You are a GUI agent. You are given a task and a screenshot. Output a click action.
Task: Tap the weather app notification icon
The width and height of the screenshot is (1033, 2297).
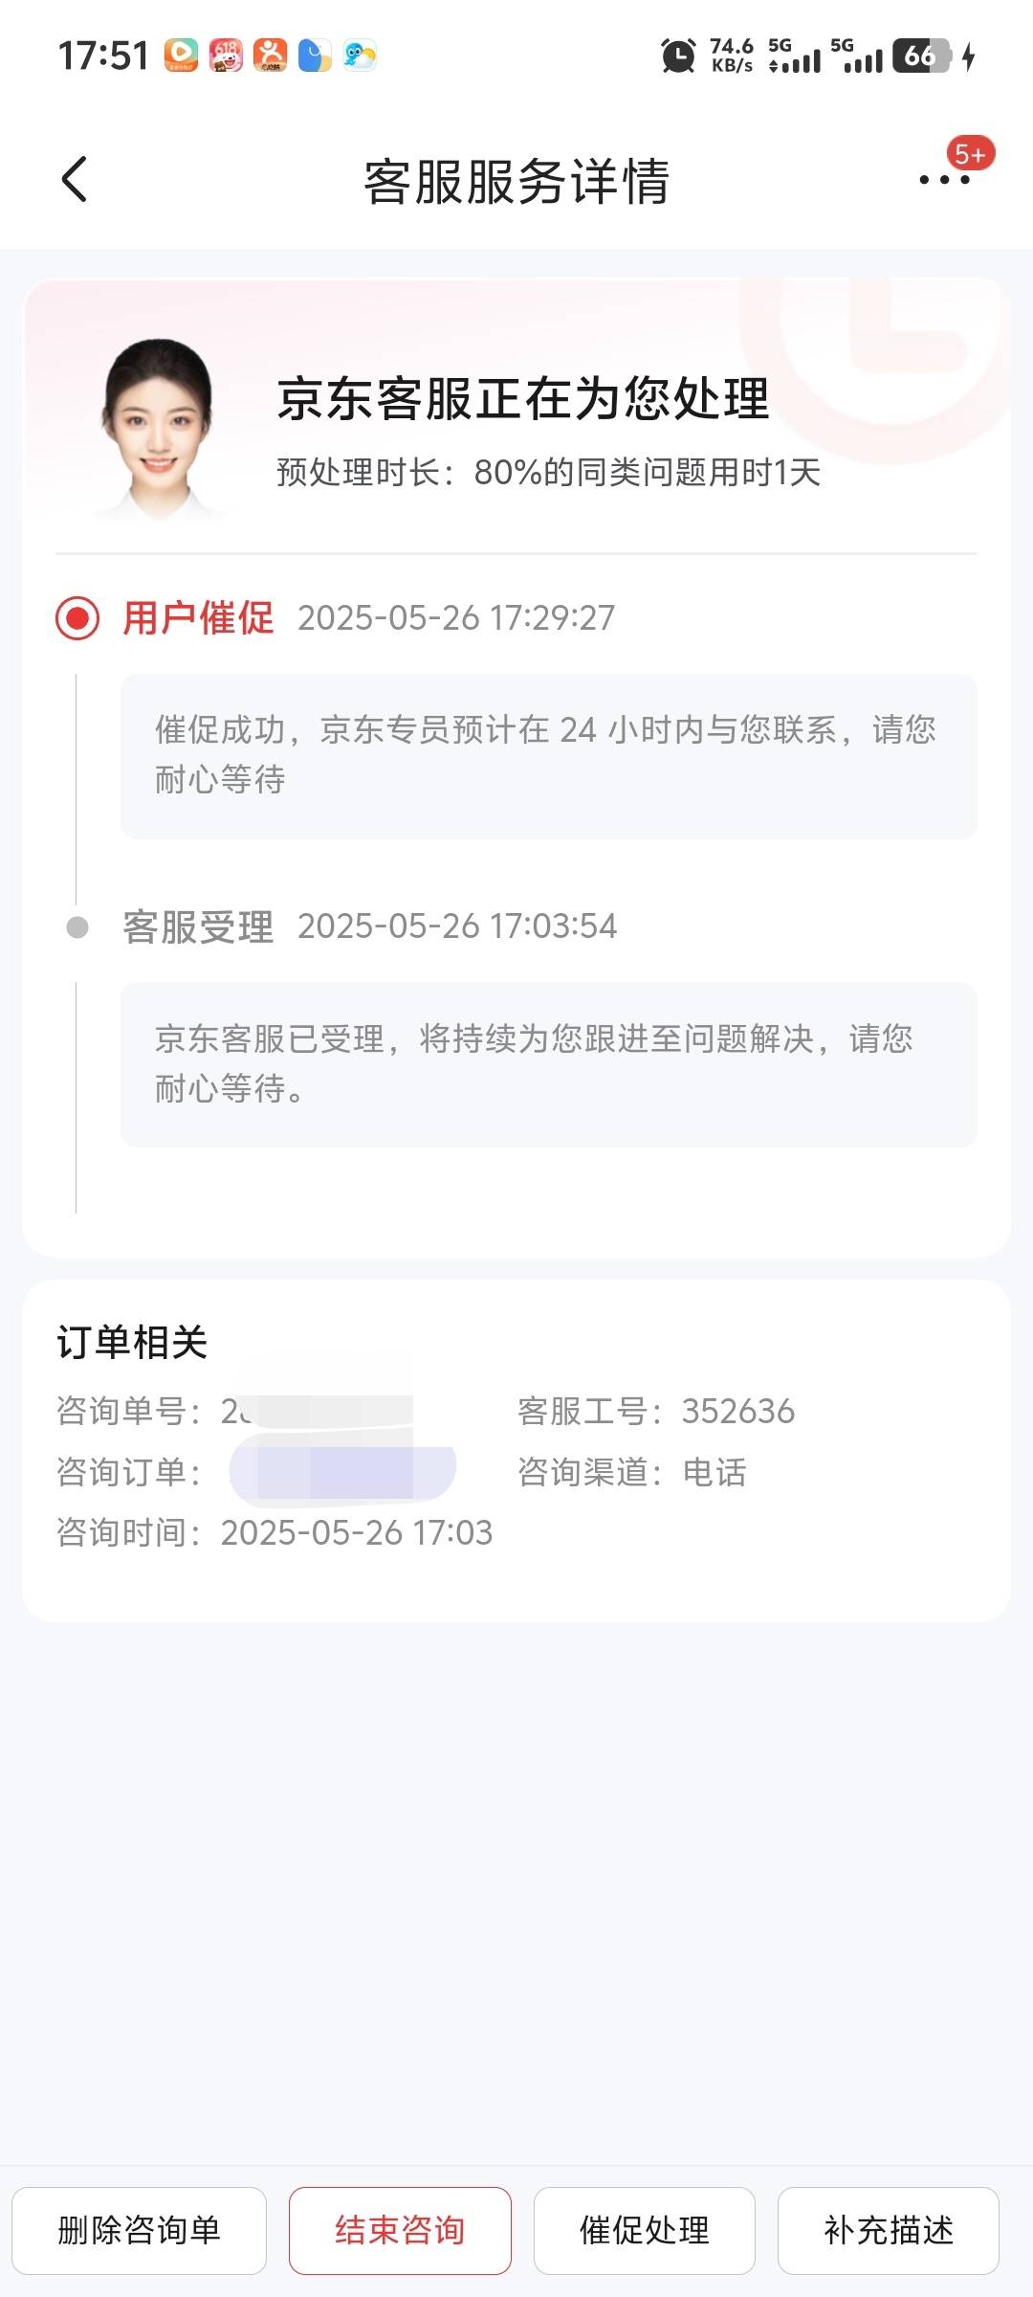pos(360,56)
